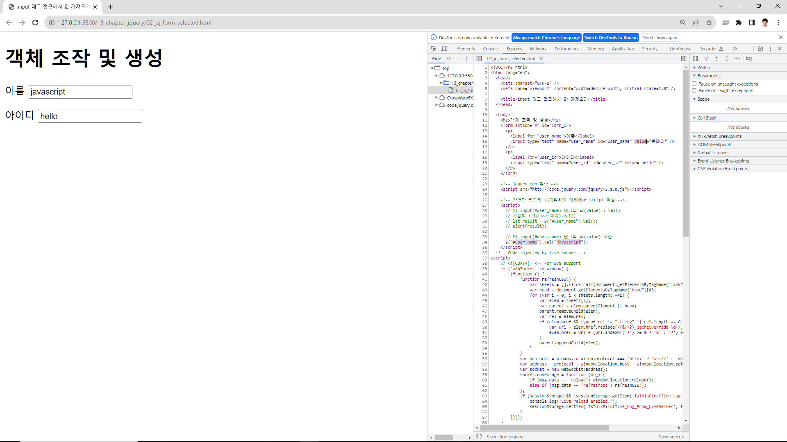Click the Don't show again button
The height and width of the screenshot is (442, 787).
point(660,38)
